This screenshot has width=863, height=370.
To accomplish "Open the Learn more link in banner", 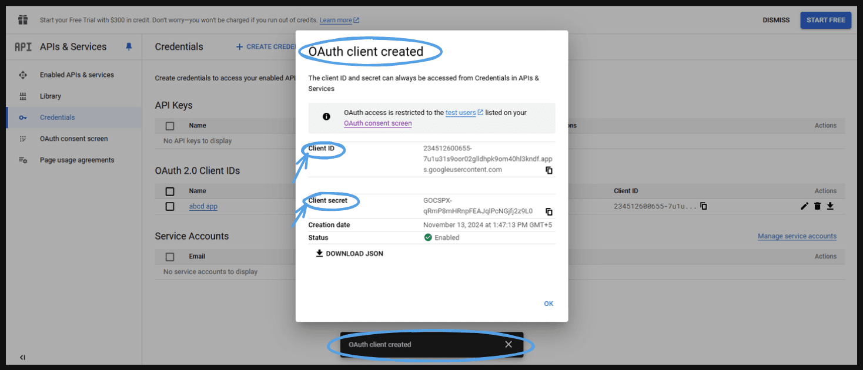I will [336, 20].
